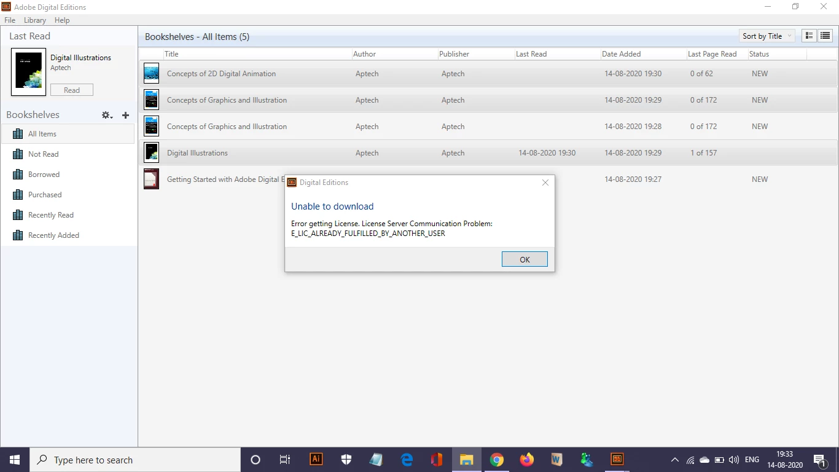The image size is (839, 472).
Task: Add a new bookshelf with plus icon
Action: 125,115
